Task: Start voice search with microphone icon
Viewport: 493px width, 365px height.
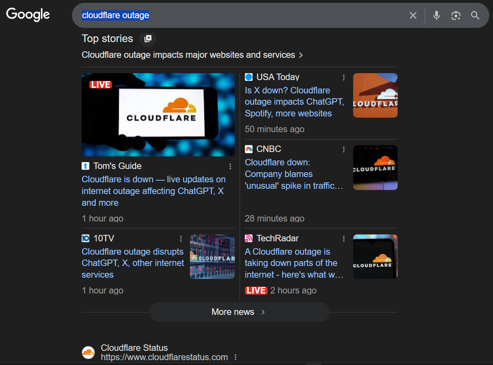Action: [x=436, y=15]
